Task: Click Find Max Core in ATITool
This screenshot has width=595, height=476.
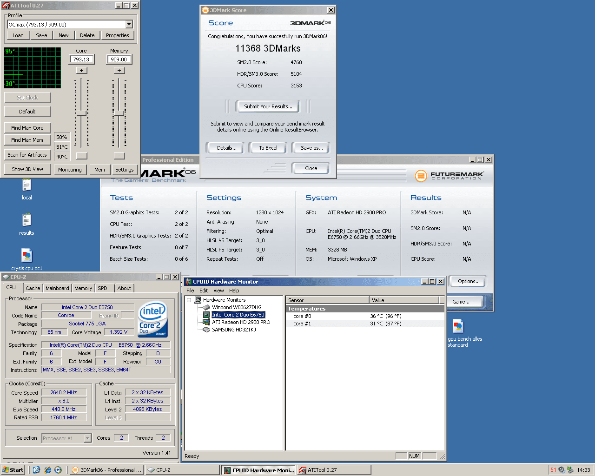Action: pyautogui.click(x=27, y=128)
